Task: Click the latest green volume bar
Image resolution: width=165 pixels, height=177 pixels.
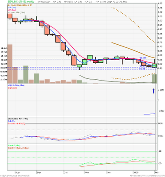Action: pos(154,79)
